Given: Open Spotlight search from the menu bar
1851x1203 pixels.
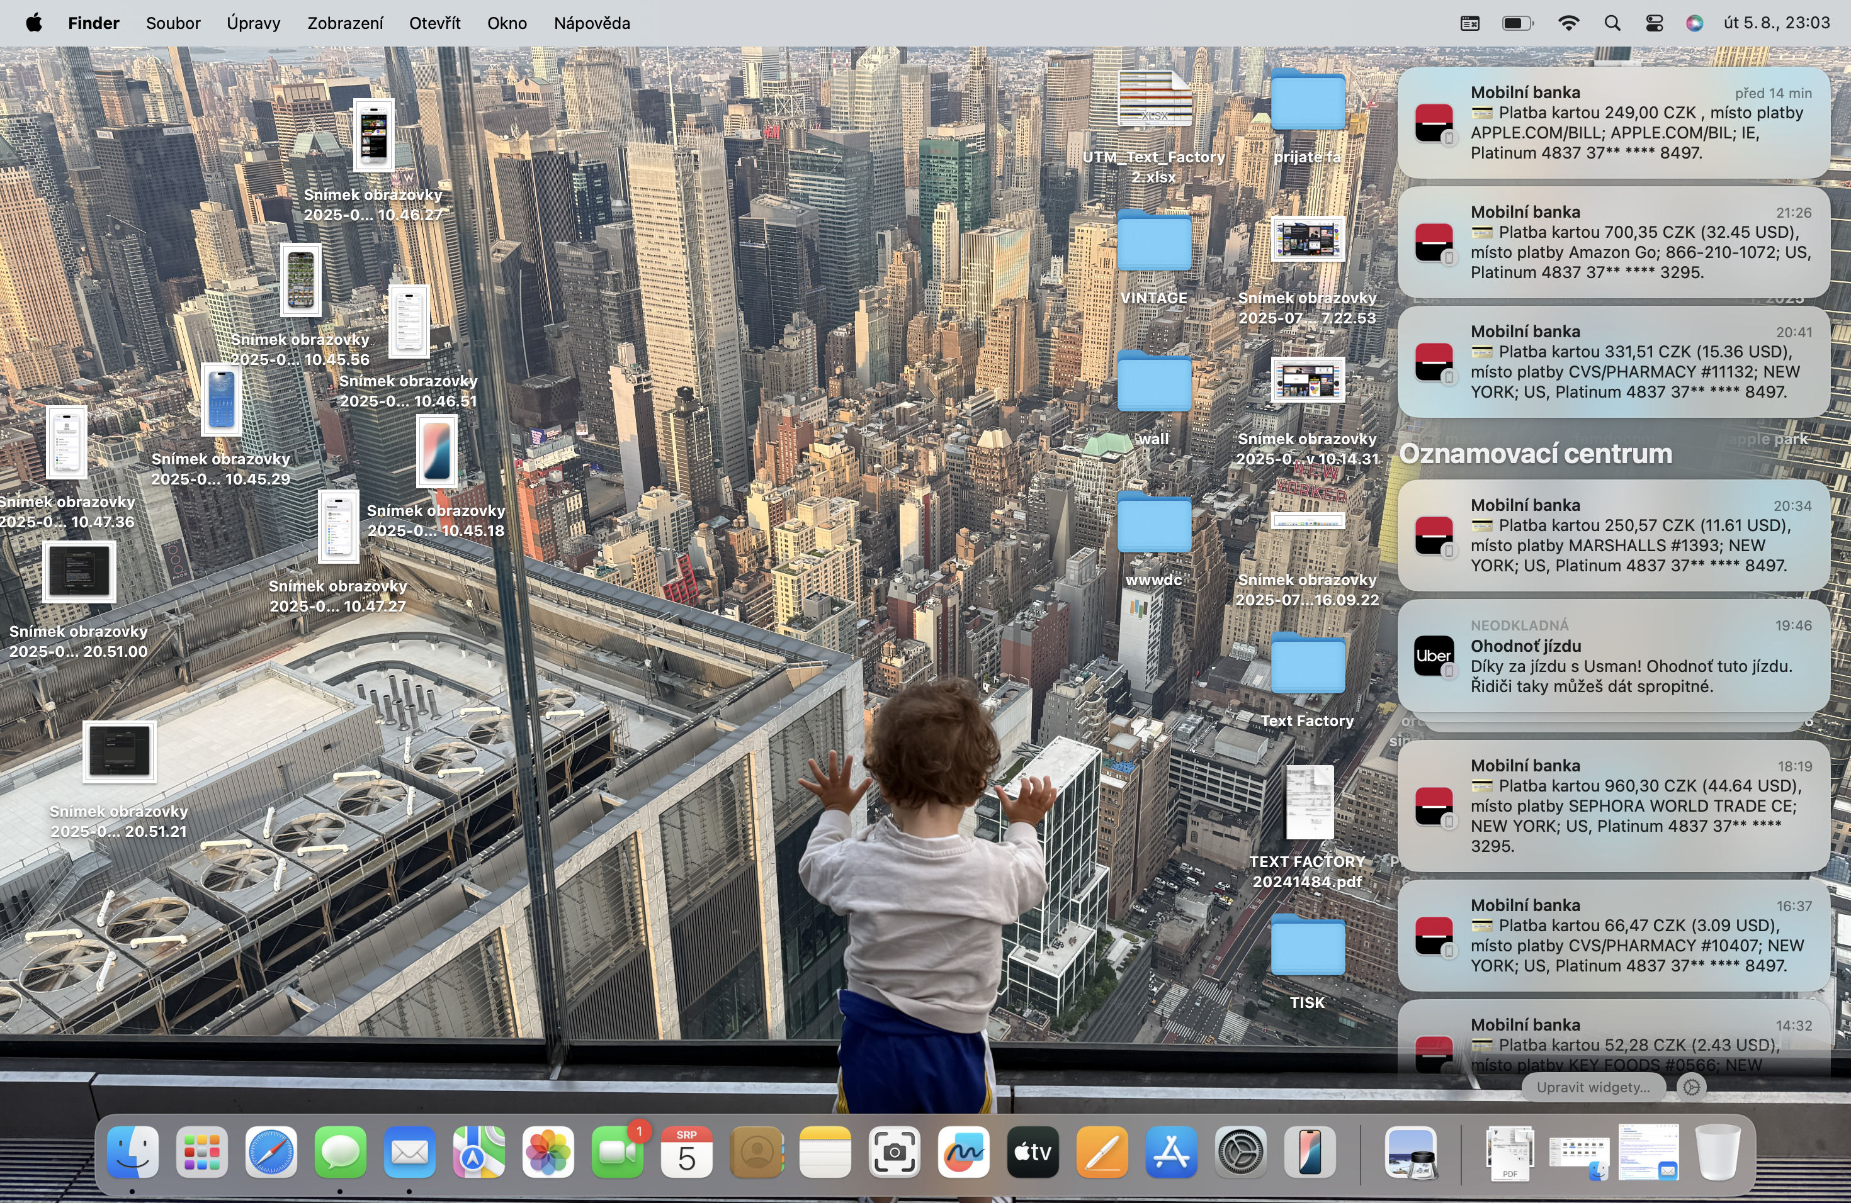Looking at the screenshot, I should click(1612, 23).
